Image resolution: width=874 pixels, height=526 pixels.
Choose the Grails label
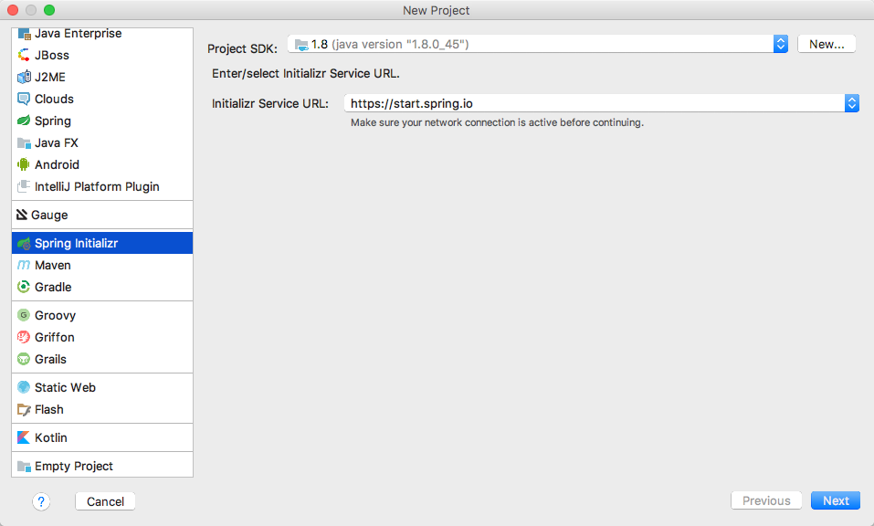(x=51, y=360)
